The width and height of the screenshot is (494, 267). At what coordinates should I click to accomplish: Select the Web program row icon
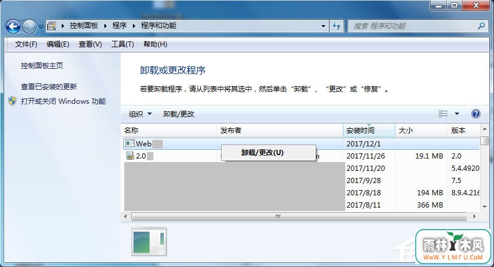(x=129, y=143)
